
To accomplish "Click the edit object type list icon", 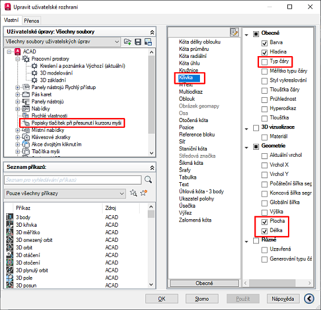I will coord(234,32).
